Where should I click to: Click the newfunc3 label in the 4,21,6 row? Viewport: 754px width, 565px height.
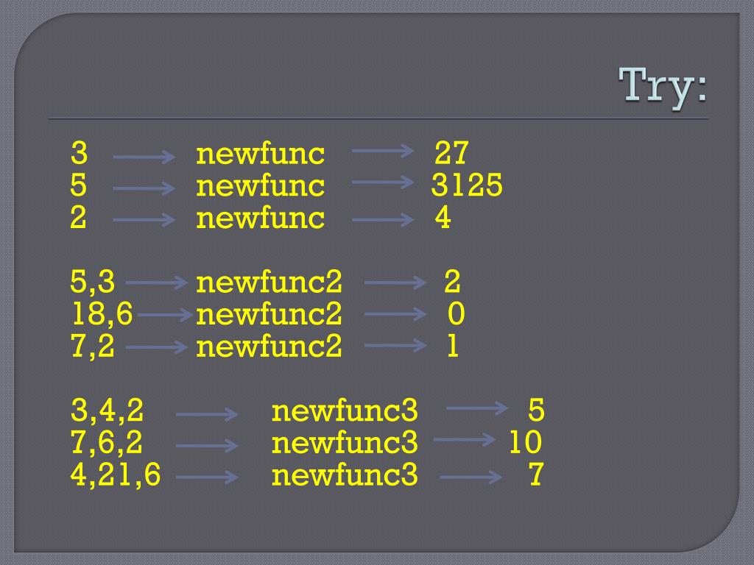point(345,475)
